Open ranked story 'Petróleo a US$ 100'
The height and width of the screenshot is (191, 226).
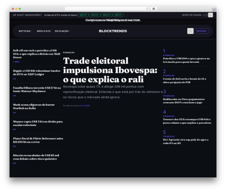pyautogui.click(x=186, y=60)
